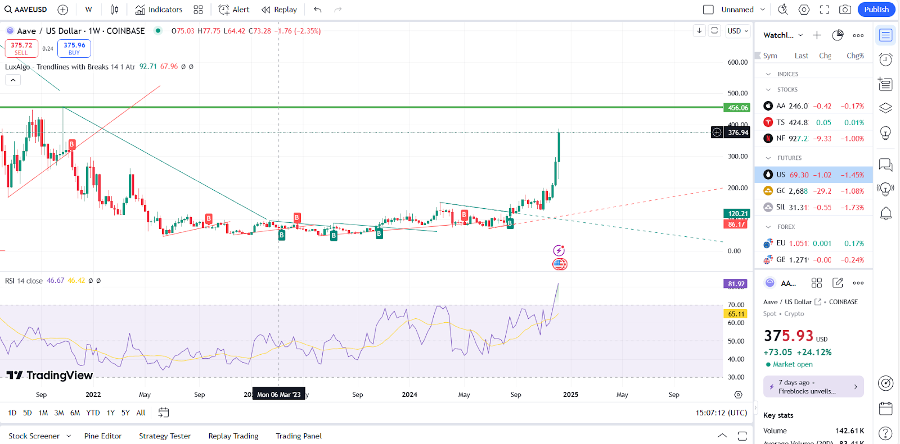
Task: Set chart range to 1D
Action: click(12, 413)
